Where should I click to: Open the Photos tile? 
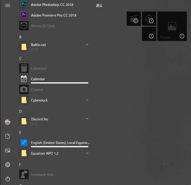pyautogui.click(x=172, y=26)
